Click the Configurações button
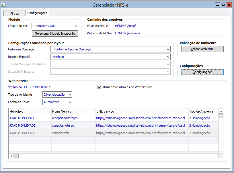Image resolution: width=234 pixels, height=173 pixels. click(x=202, y=72)
